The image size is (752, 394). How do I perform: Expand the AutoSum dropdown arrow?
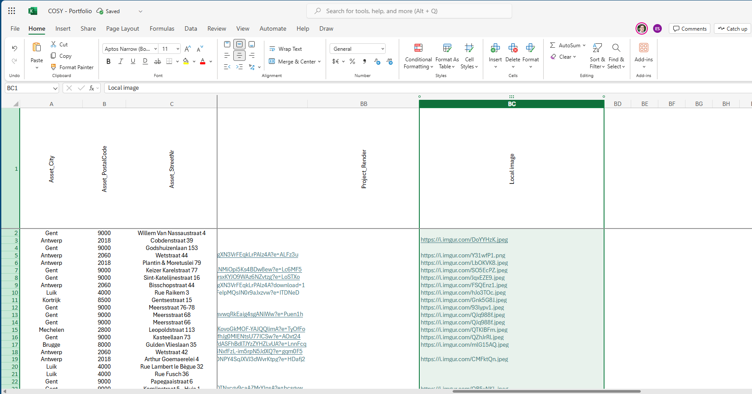[x=584, y=45]
